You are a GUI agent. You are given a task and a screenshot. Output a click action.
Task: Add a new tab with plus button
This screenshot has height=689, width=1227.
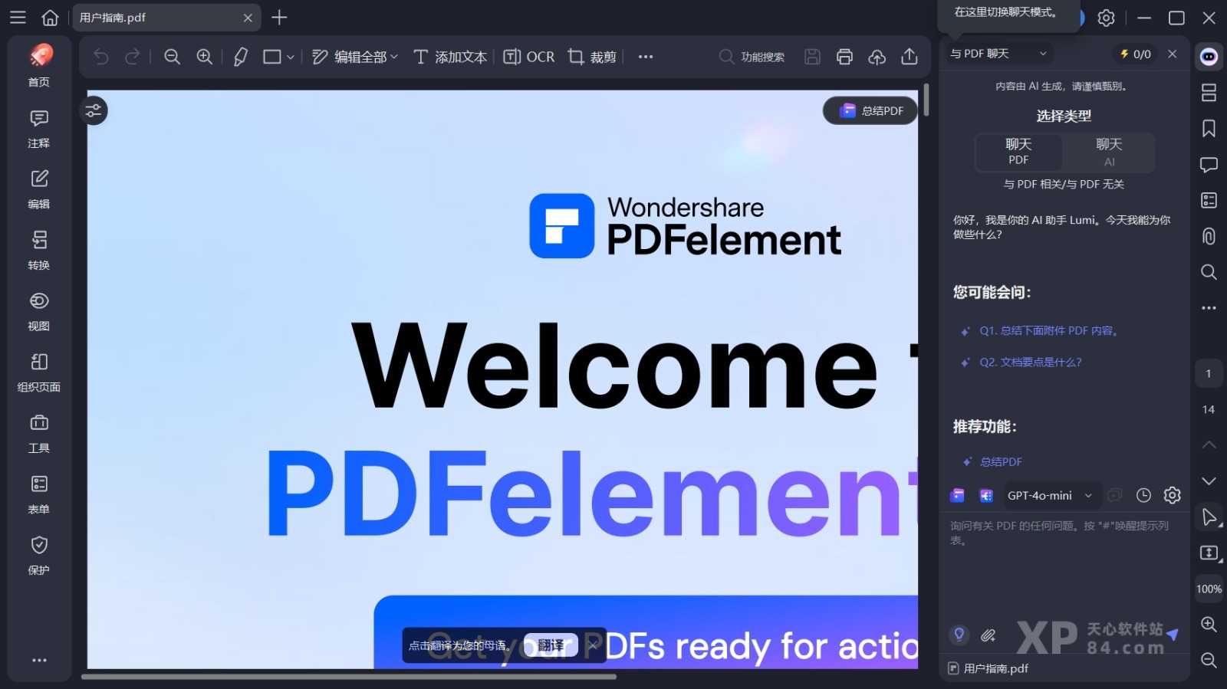279,17
